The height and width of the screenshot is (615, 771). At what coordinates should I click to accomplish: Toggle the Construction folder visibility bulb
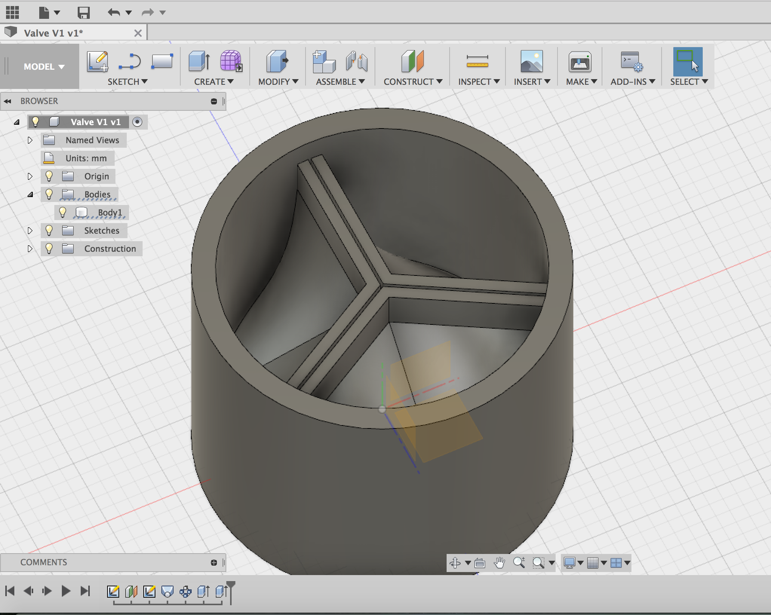(x=49, y=248)
